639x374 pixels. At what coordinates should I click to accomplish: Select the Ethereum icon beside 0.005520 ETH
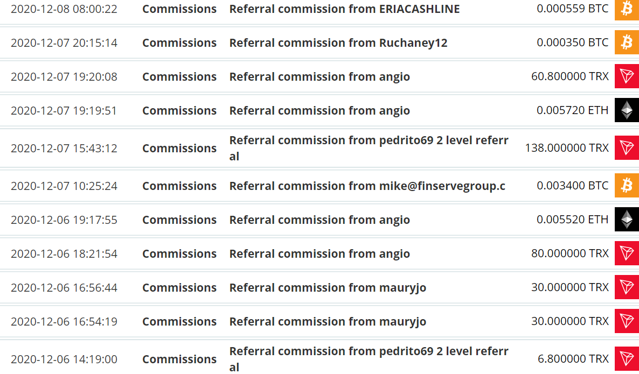[x=627, y=220]
